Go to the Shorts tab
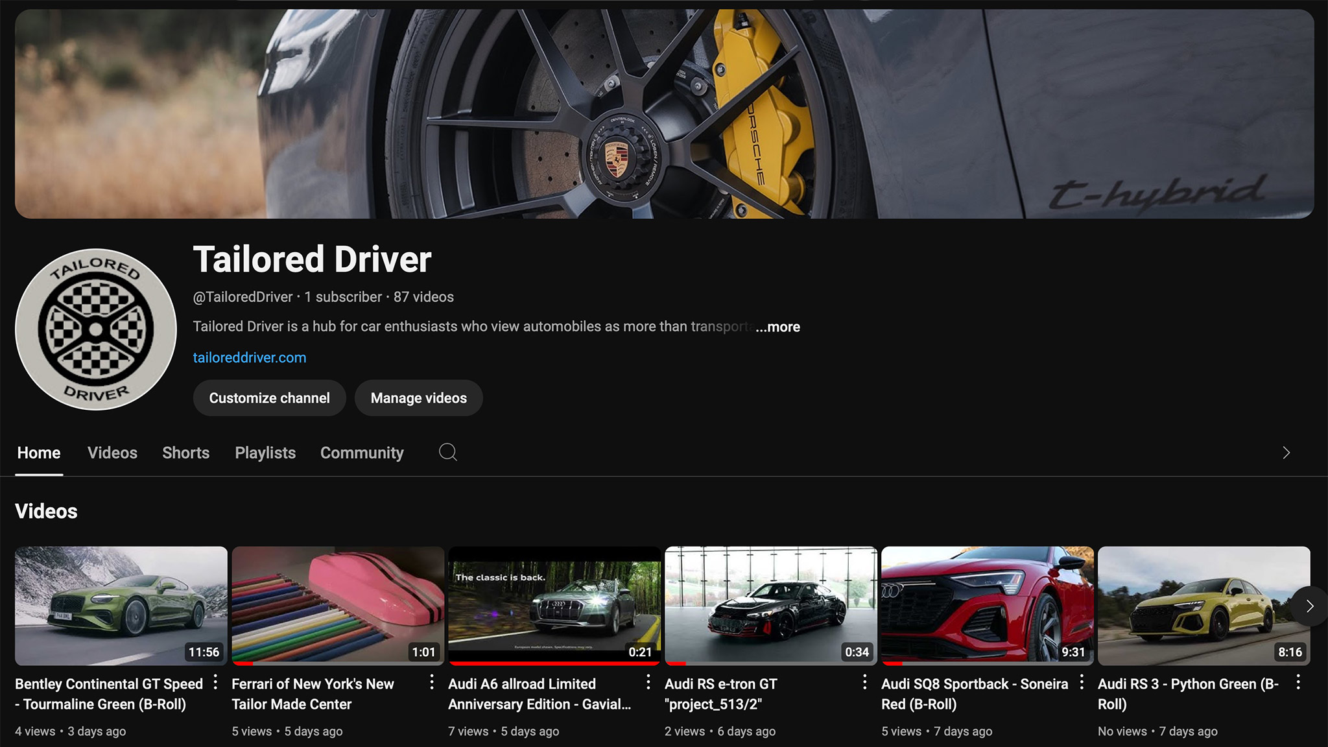 coord(185,453)
